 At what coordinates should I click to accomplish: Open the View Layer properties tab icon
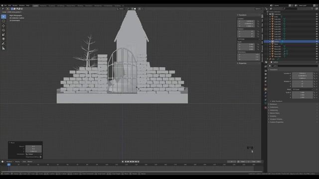tap(266, 78)
